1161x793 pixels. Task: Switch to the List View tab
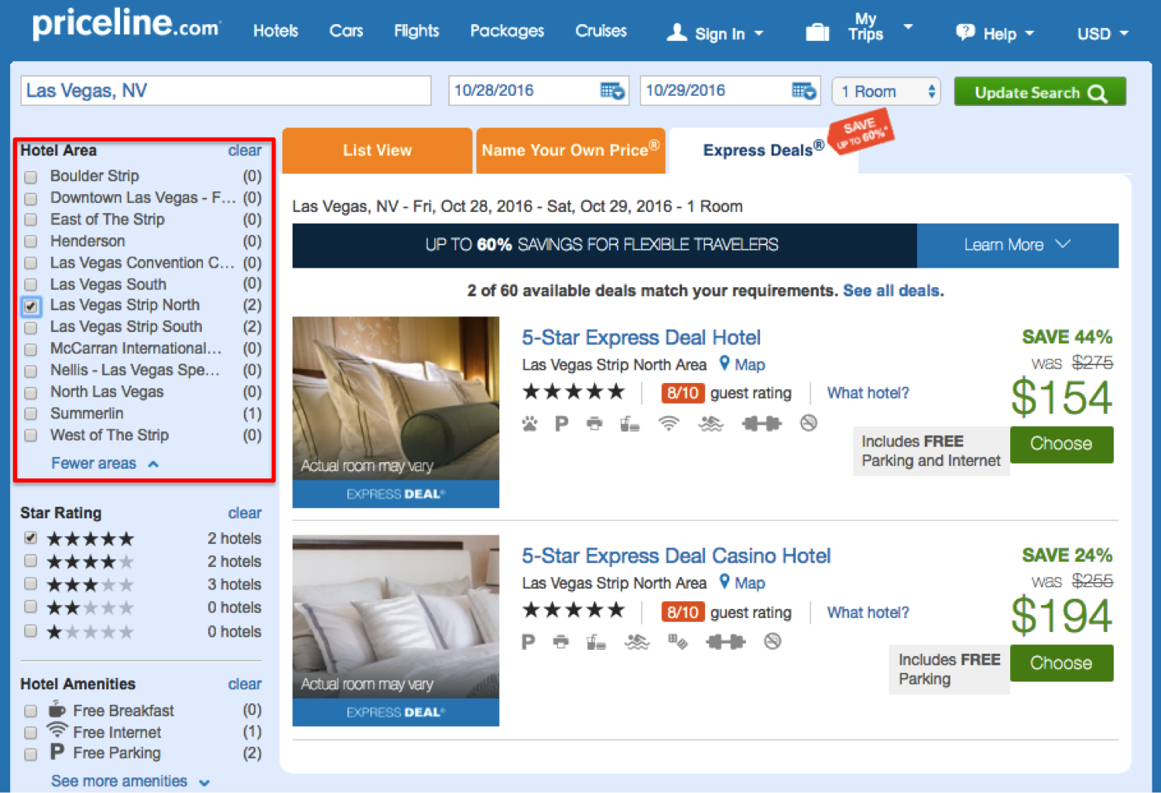coord(377,150)
